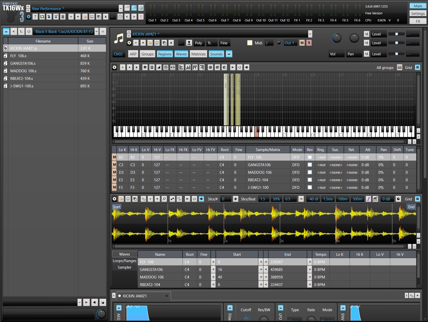Screen dimensions: 428x322
Task: Click the All groups label
Action: pyautogui.click(x=385, y=67)
